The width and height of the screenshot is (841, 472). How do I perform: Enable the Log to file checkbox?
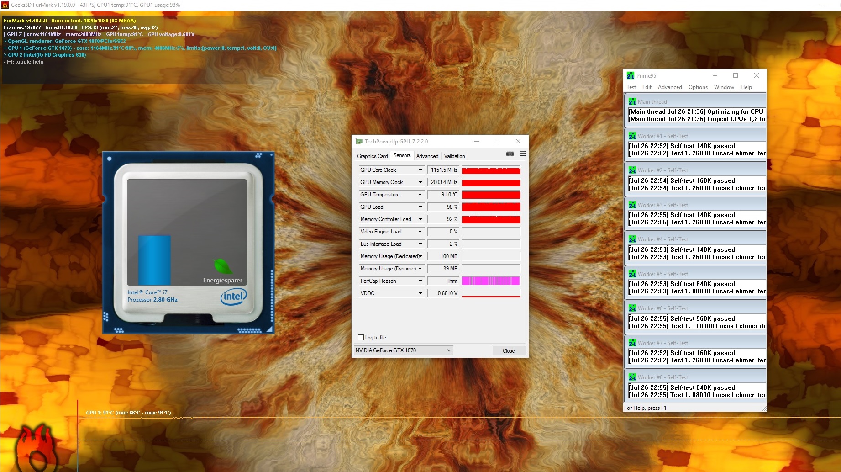pos(361,338)
